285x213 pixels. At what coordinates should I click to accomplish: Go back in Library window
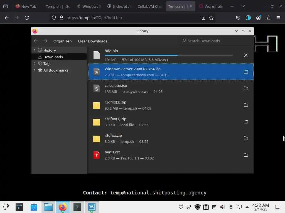pos(36,41)
